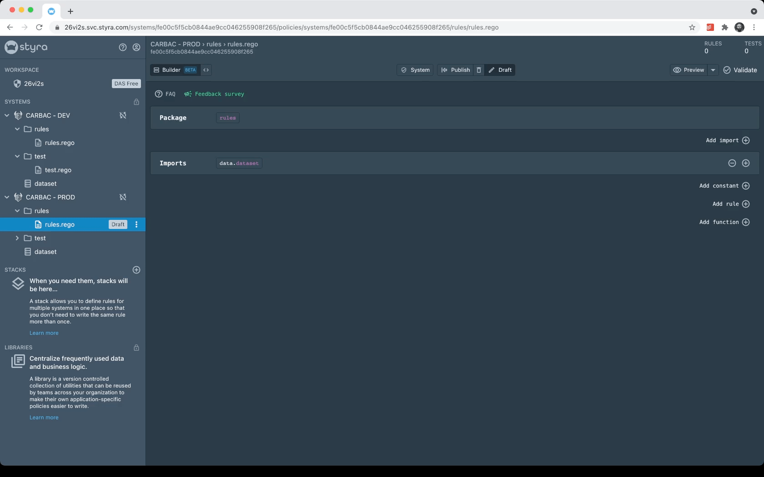Image resolution: width=764 pixels, height=477 pixels.
Task: Click the browser extensions puzzle icon
Action: (725, 27)
